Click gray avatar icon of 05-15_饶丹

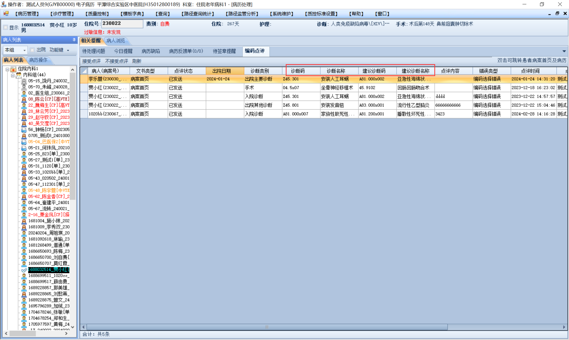coord(24,81)
